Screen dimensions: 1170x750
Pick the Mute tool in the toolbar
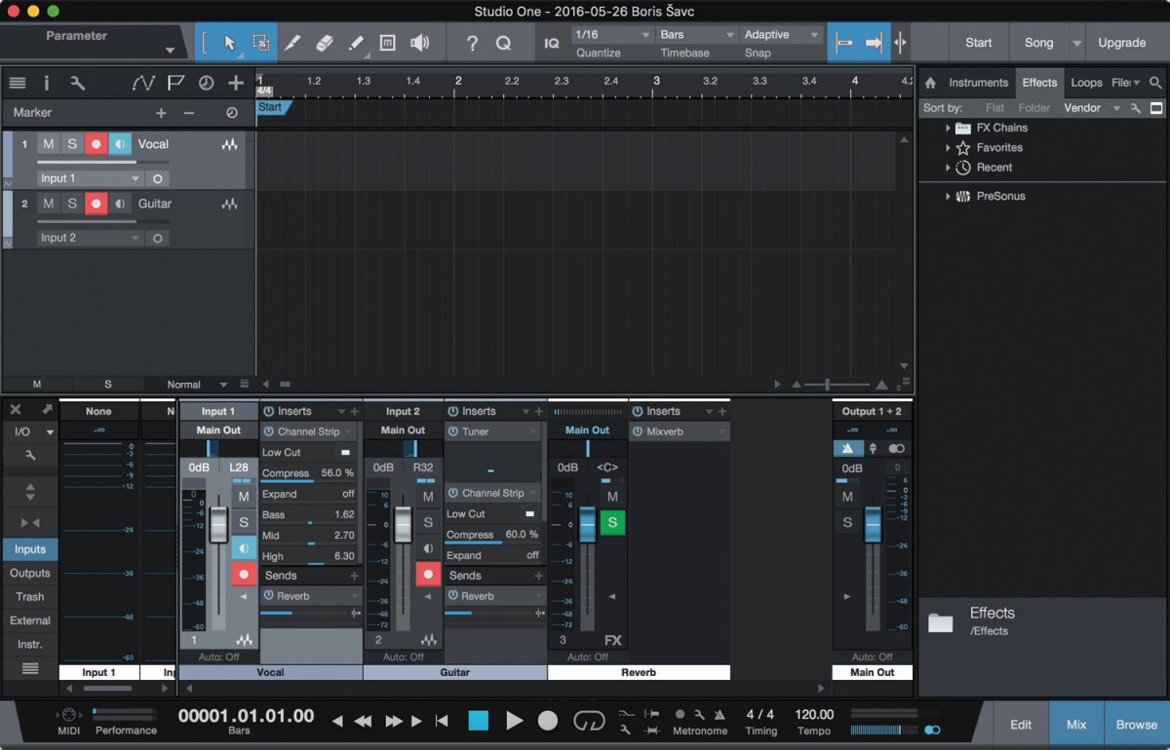click(x=387, y=43)
